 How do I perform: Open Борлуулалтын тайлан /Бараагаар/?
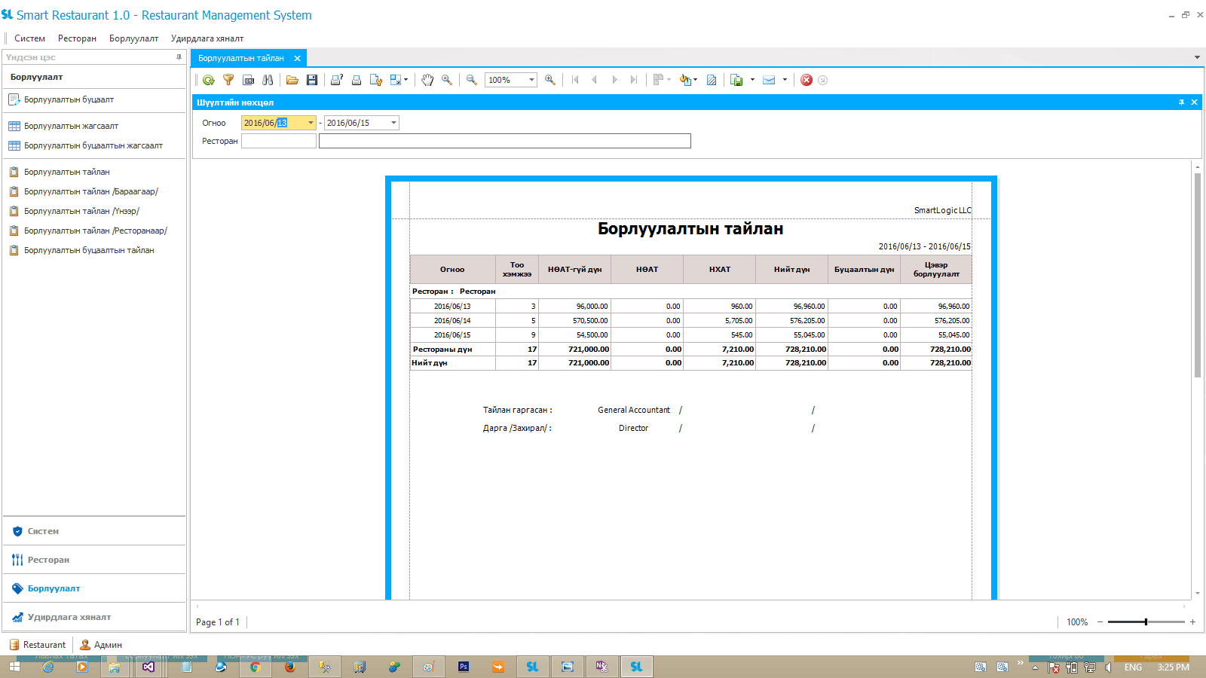(91, 191)
